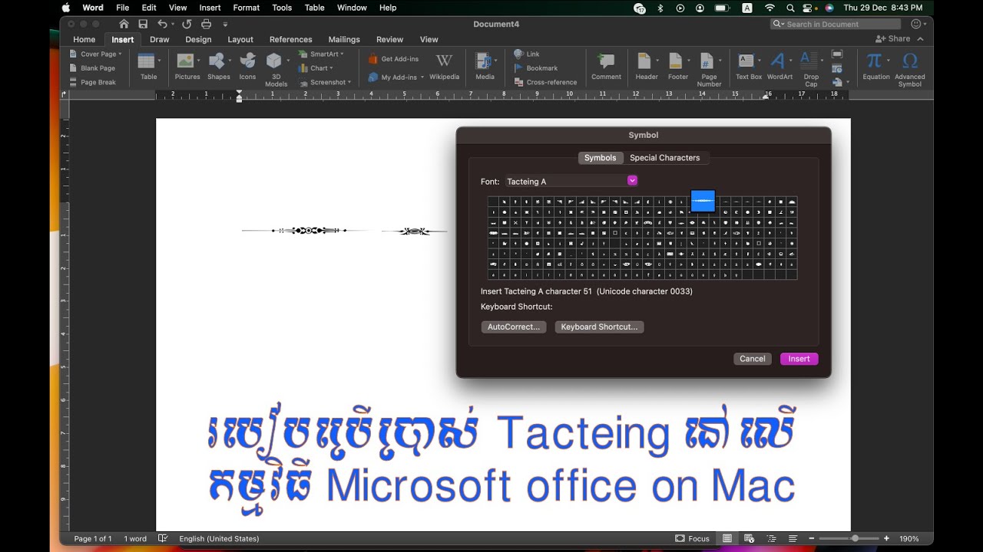Insert a Link
Screen dimensions: 983x552
click(527, 54)
